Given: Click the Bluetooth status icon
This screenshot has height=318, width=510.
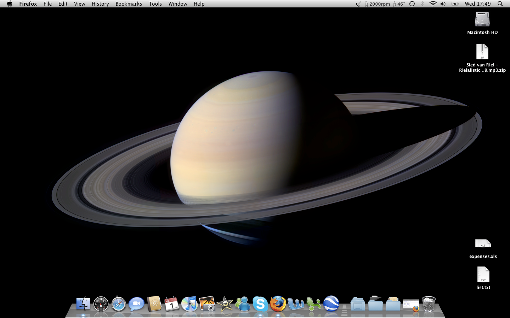Looking at the screenshot, I should point(422,4).
